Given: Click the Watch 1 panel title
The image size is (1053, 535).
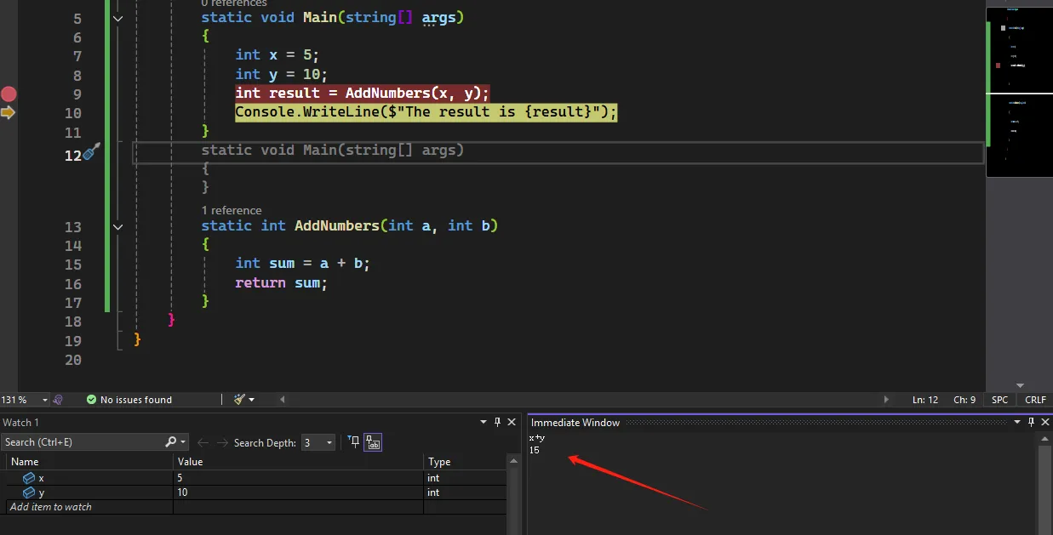Looking at the screenshot, I should pyautogui.click(x=21, y=423).
